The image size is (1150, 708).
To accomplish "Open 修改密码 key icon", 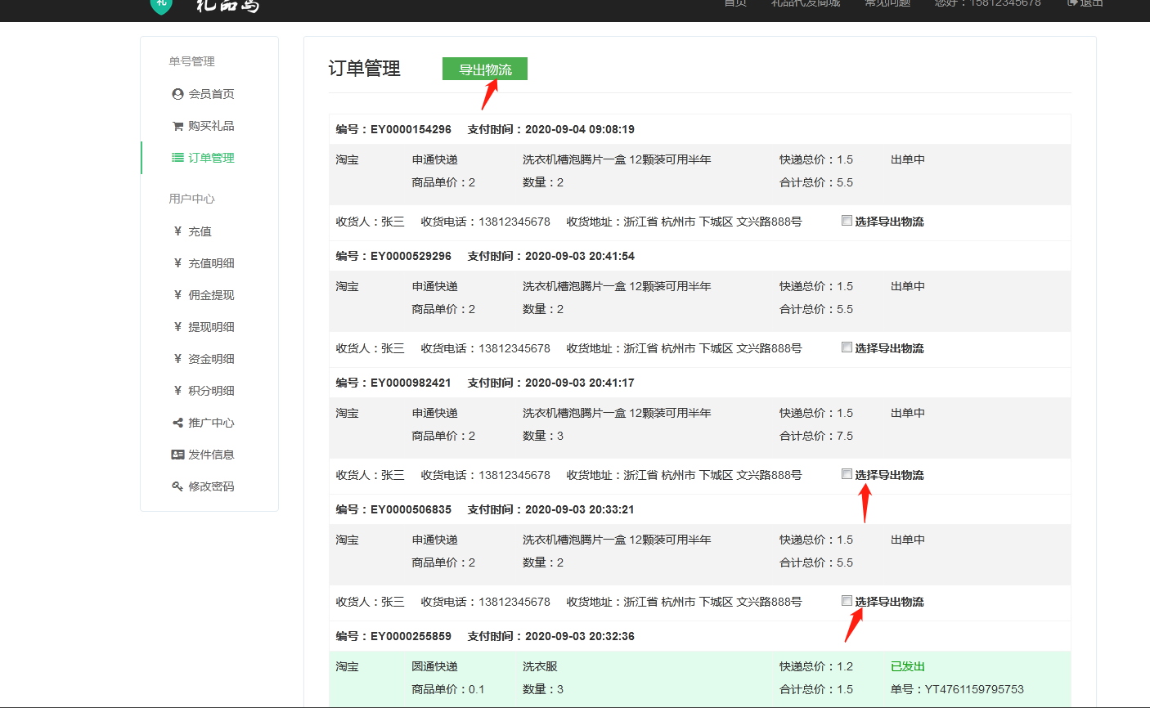I will click(177, 486).
